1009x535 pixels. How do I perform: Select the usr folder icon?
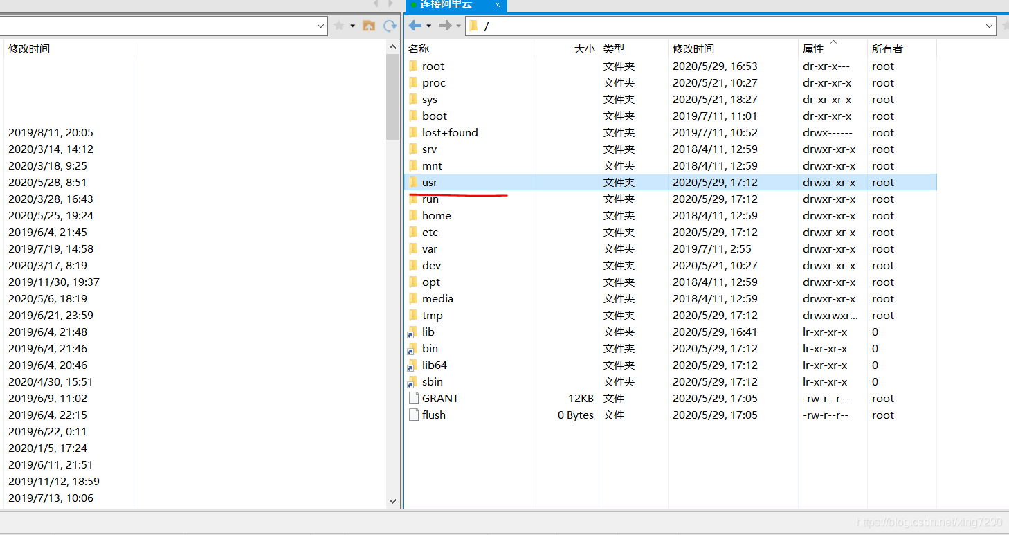pyautogui.click(x=413, y=182)
